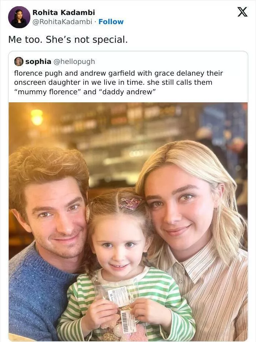Click the @hellopugh handle
This screenshot has width=256, height=342.
pyautogui.click(x=74, y=61)
